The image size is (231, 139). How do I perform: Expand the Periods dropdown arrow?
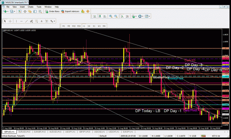(x=143, y=17)
